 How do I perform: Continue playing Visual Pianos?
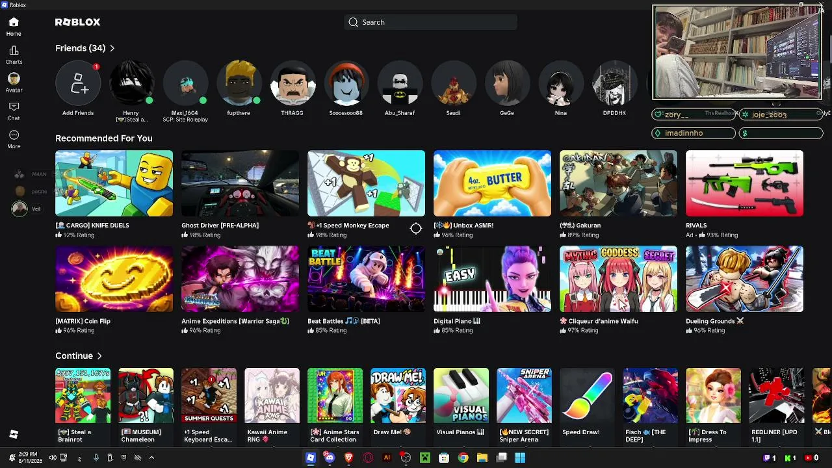click(x=461, y=396)
